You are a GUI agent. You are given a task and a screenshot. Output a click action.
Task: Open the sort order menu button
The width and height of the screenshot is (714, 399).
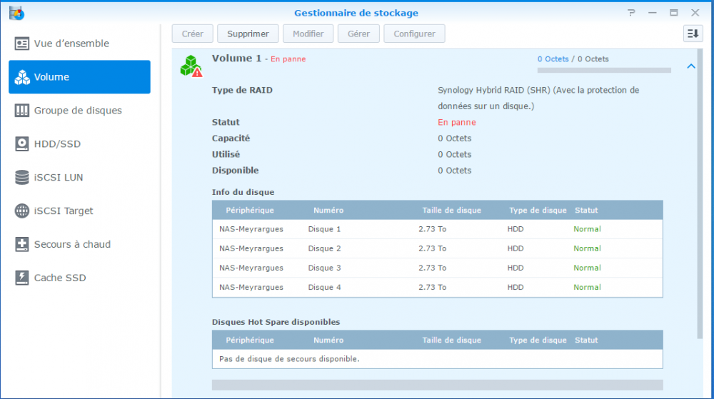tap(693, 34)
